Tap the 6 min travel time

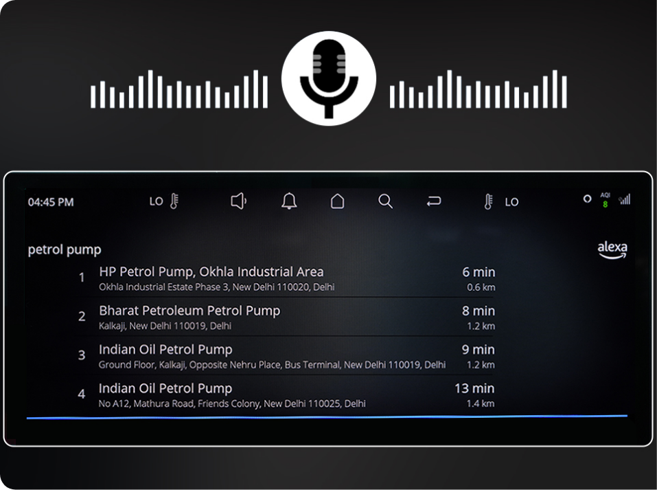tap(479, 272)
